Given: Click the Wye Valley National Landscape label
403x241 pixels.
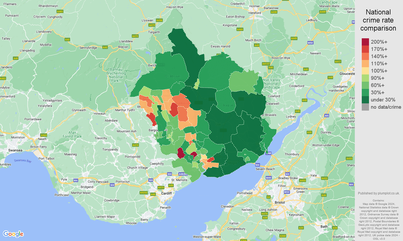Looking at the screenshot, I should (x=271, y=84).
